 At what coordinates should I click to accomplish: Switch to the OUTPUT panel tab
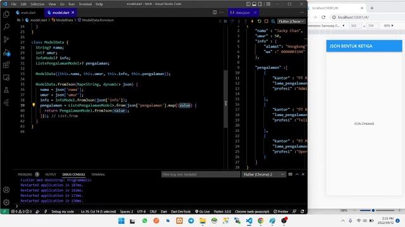click(x=51, y=175)
